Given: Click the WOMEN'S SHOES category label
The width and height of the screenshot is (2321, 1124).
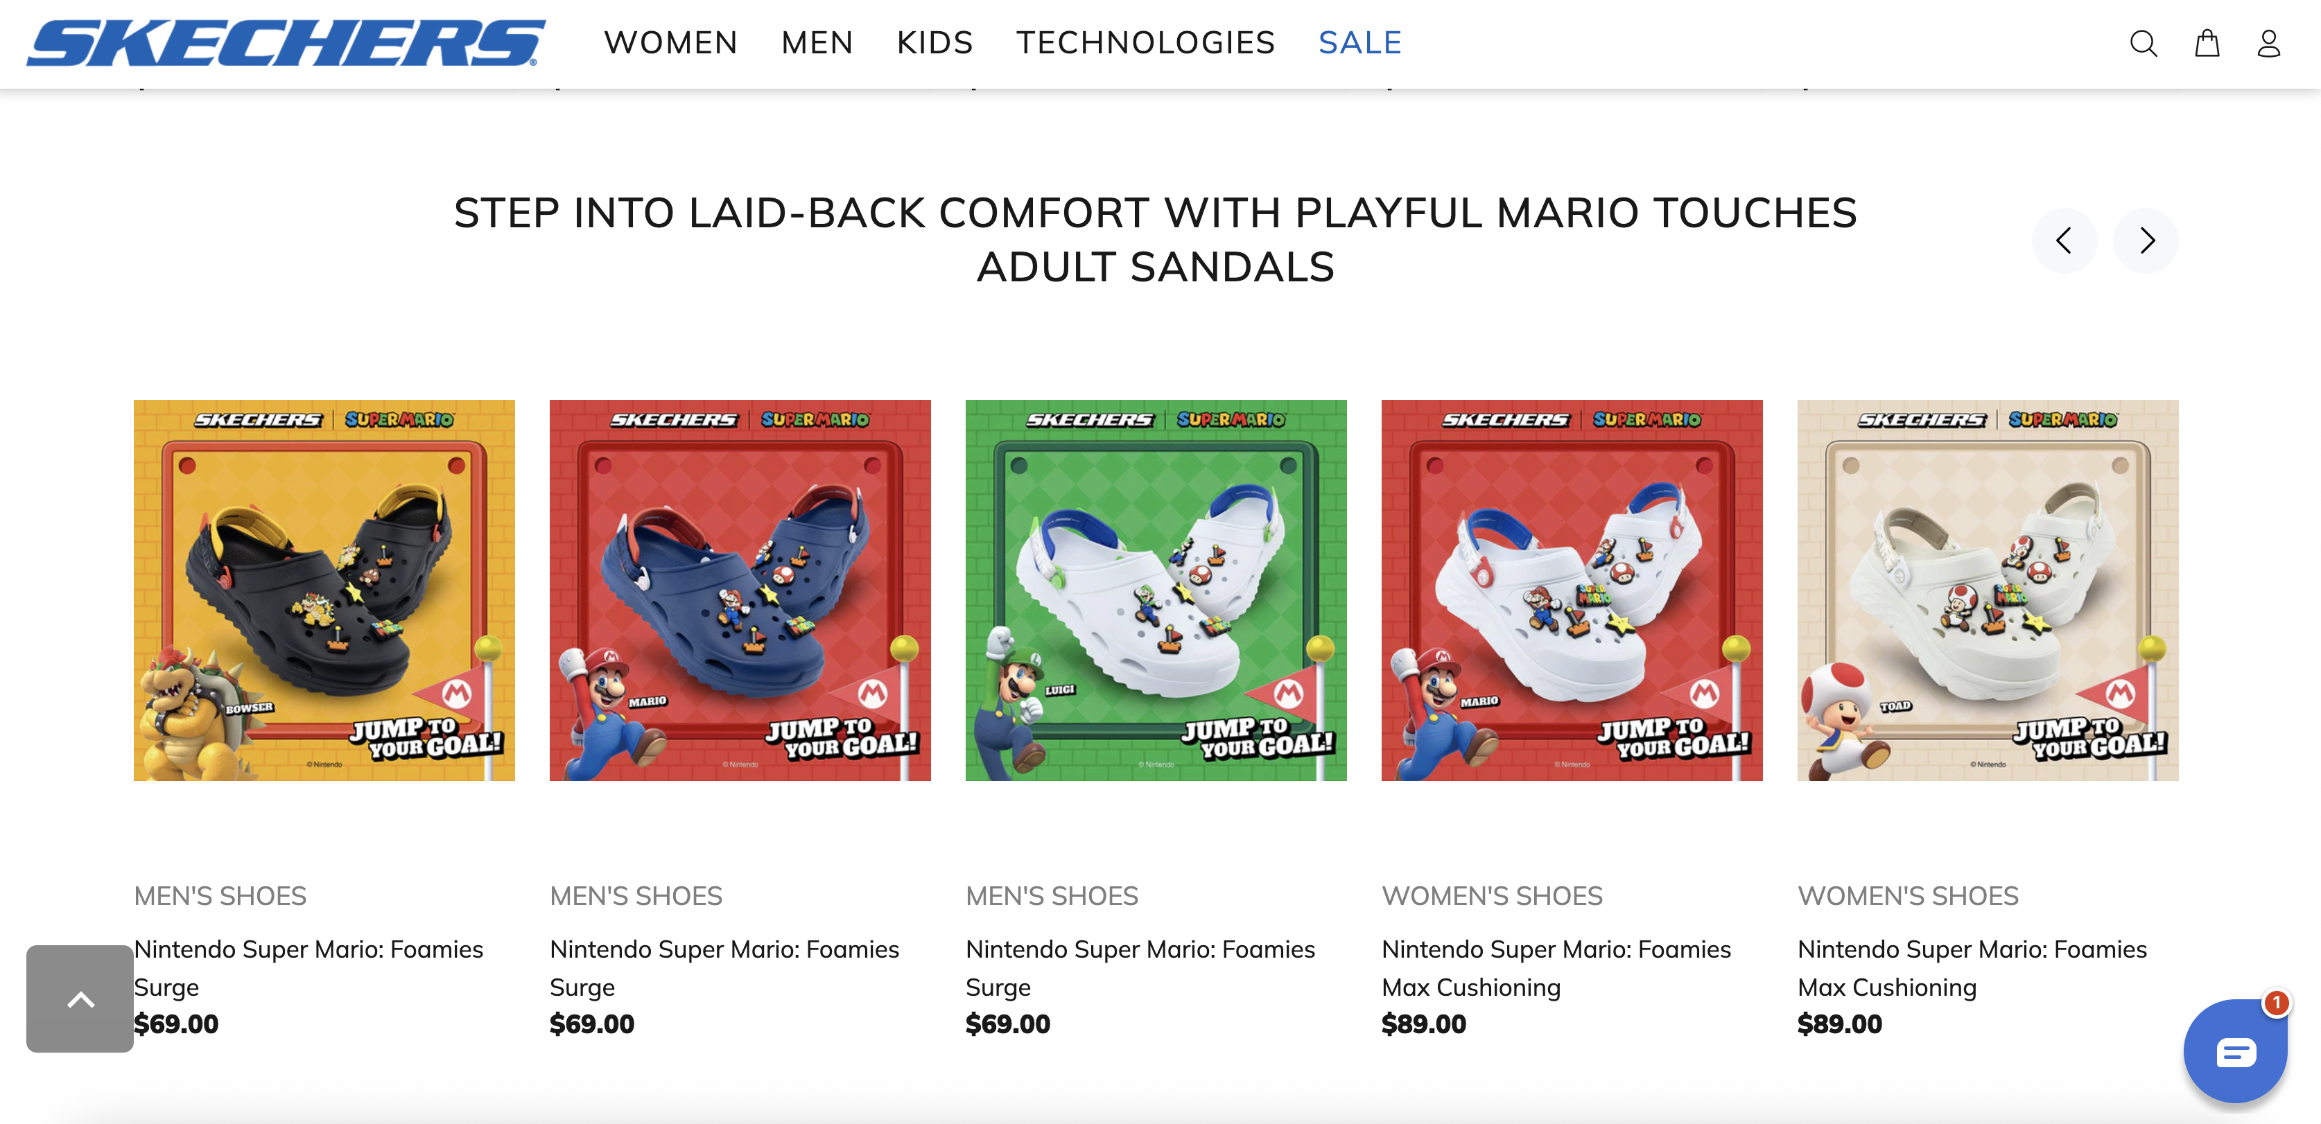Looking at the screenshot, I should [x=1492, y=895].
